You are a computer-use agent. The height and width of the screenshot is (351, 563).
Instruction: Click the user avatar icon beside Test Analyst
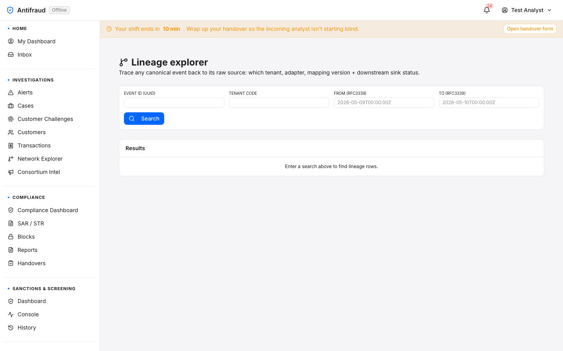505,10
